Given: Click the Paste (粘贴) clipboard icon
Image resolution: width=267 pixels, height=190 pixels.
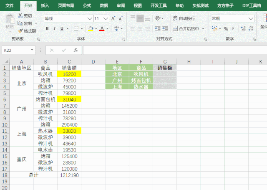Looking at the screenshot, I should (10, 19).
